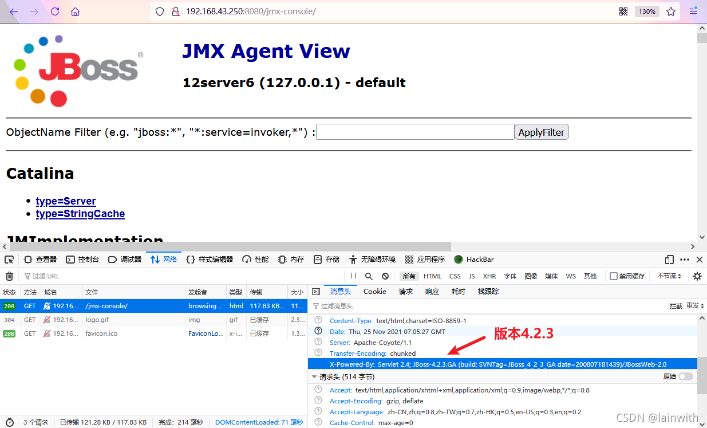Open the HackBar tab
The image size is (707, 428).
[x=474, y=260]
